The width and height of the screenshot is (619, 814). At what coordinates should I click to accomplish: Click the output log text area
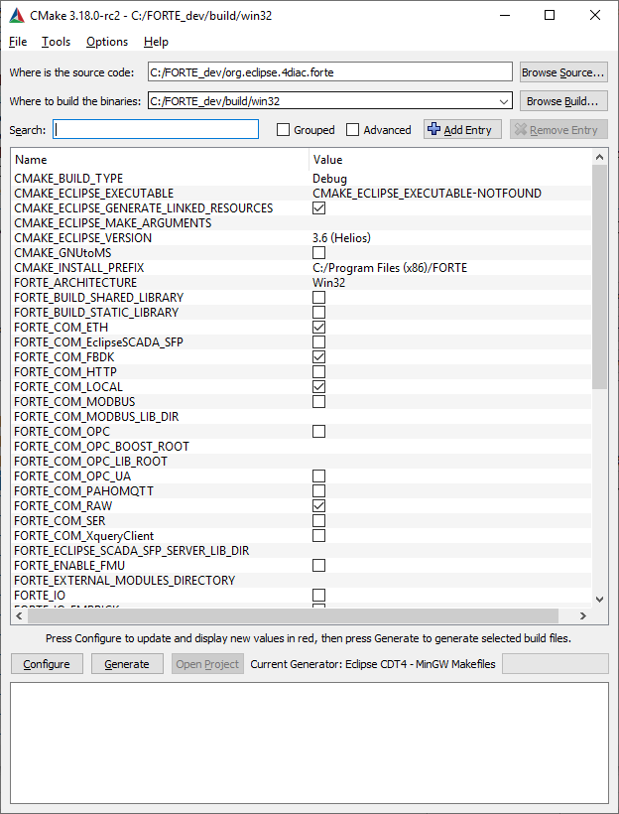(x=309, y=744)
